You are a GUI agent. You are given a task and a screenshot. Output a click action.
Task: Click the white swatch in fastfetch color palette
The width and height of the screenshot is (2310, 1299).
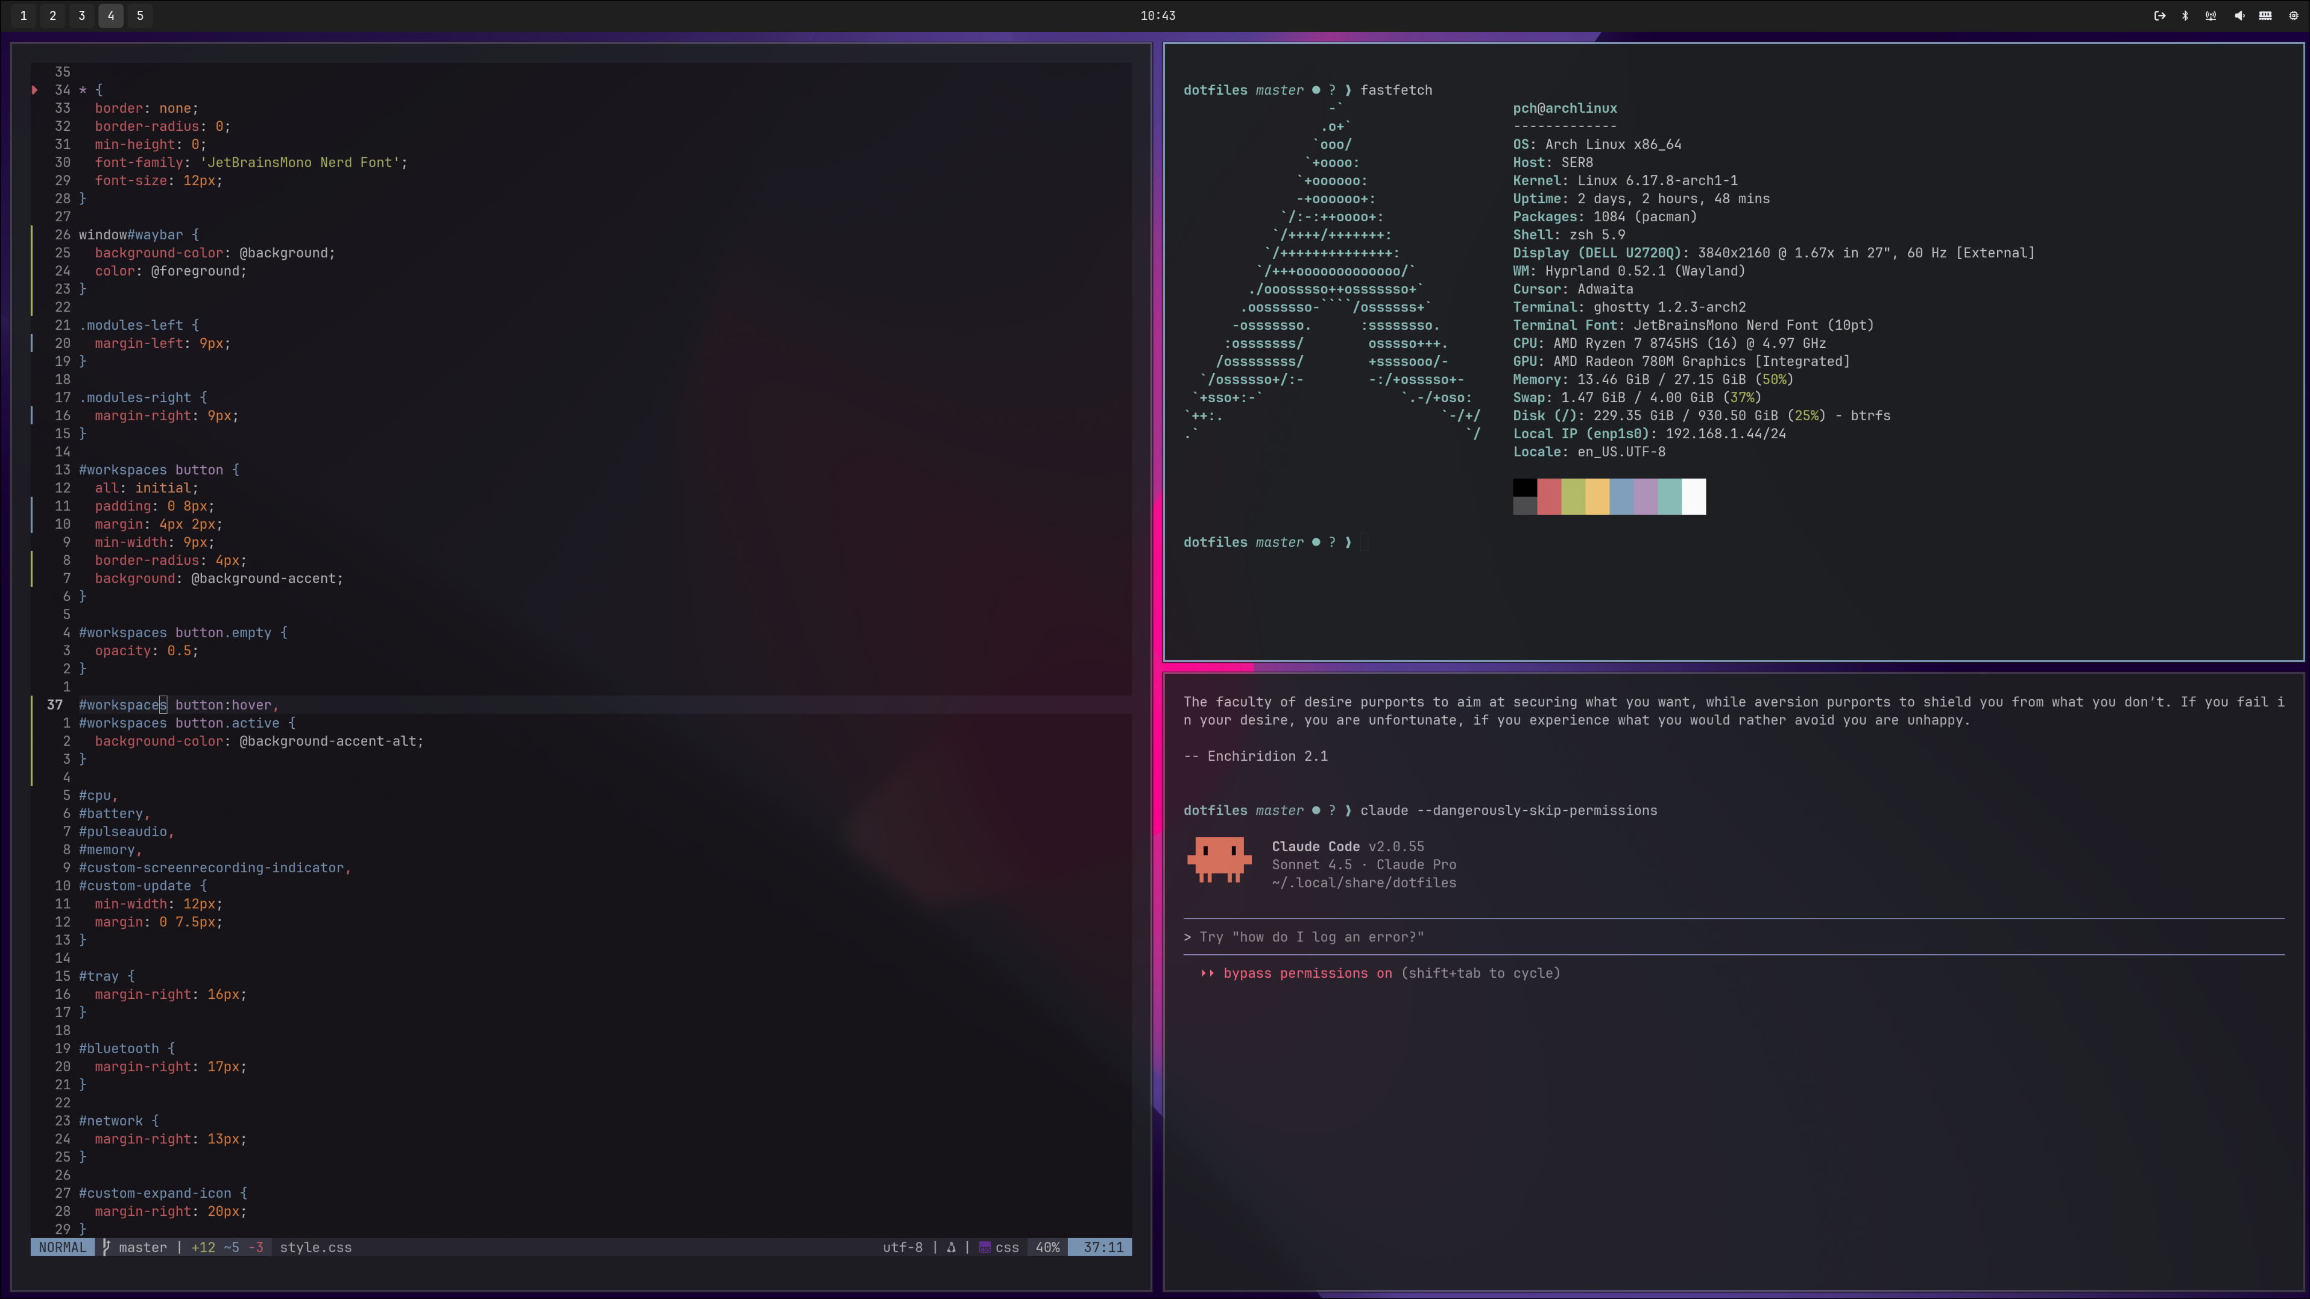click(x=1693, y=497)
